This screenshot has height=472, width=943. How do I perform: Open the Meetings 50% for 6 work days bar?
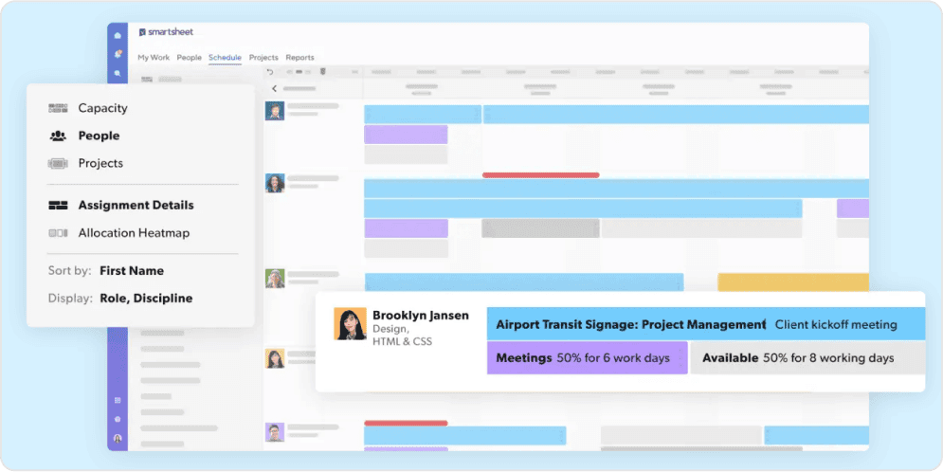click(587, 357)
